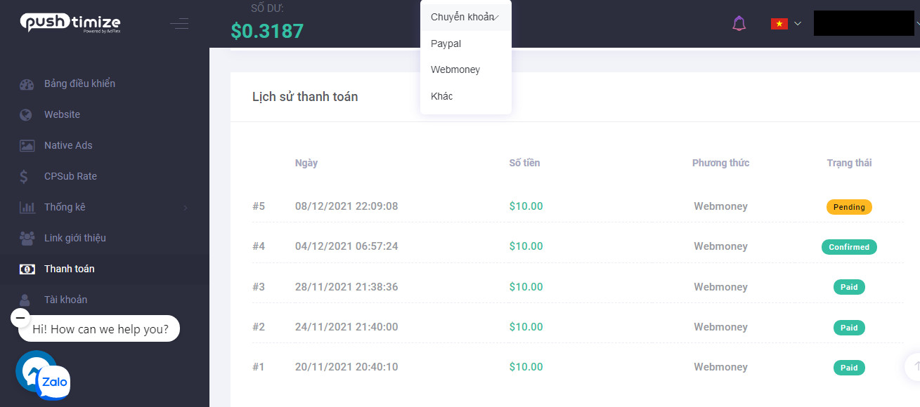The image size is (920, 407).
Task: Open notifications with the bell icon
Action: click(x=739, y=23)
